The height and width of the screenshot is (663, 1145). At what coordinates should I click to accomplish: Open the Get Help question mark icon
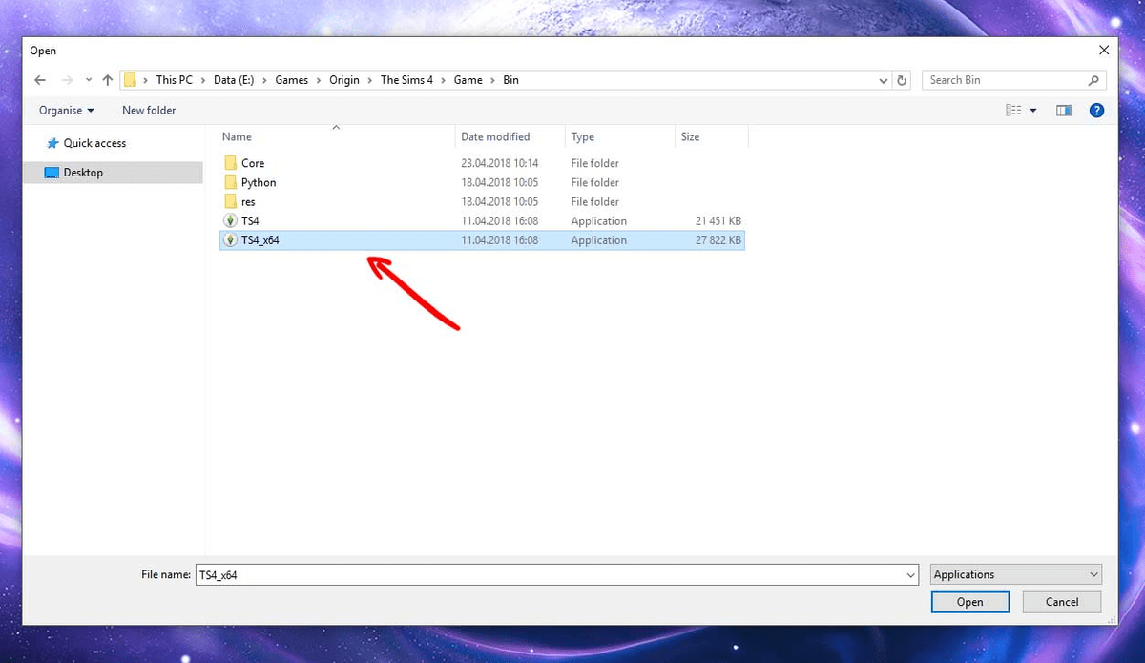click(x=1096, y=110)
